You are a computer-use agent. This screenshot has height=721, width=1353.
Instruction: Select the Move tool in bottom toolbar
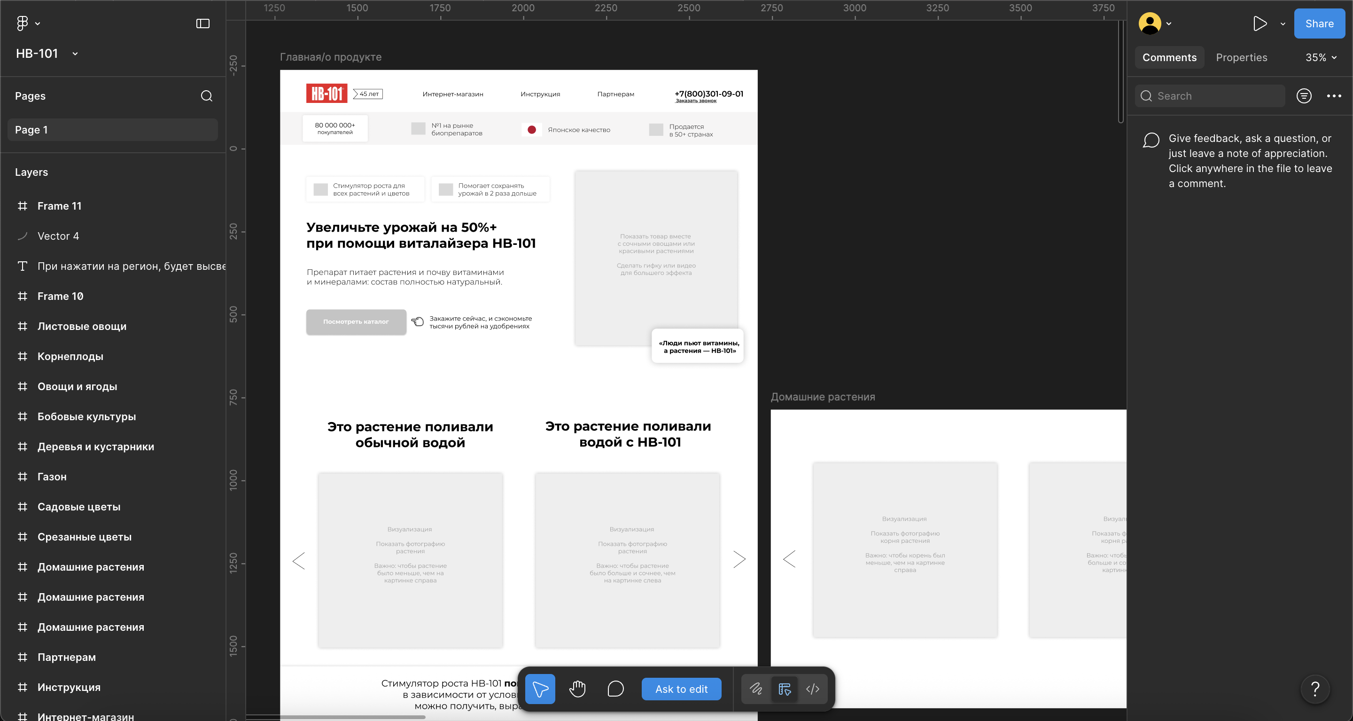540,689
